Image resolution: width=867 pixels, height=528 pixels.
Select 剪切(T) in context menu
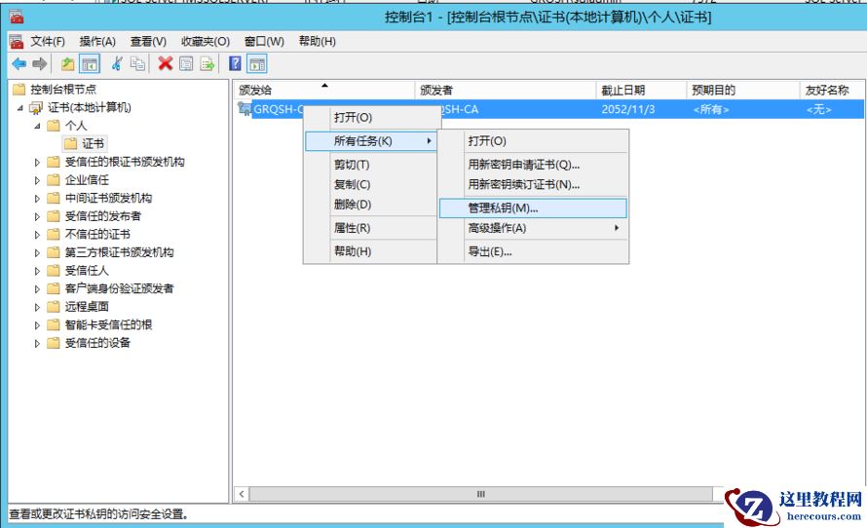click(370, 165)
